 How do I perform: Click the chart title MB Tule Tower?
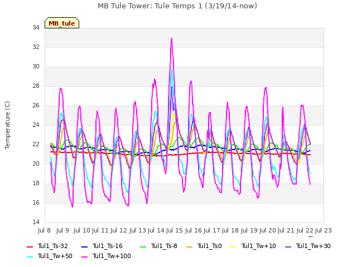coord(177,6)
